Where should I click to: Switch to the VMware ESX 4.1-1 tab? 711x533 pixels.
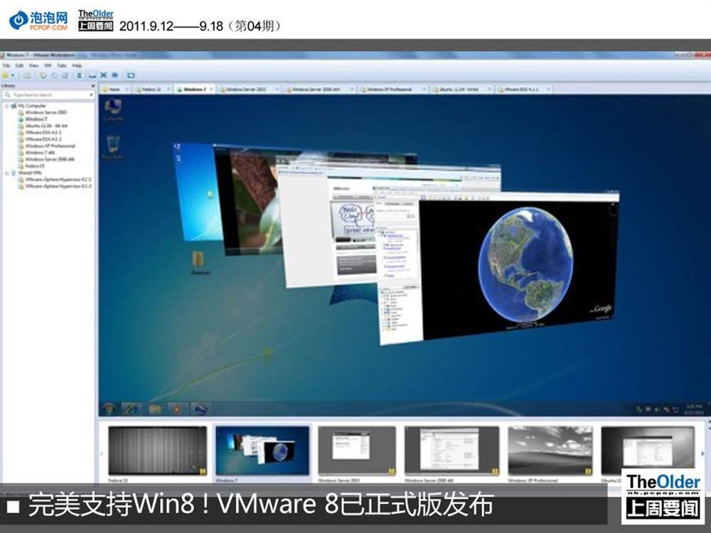click(523, 90)
